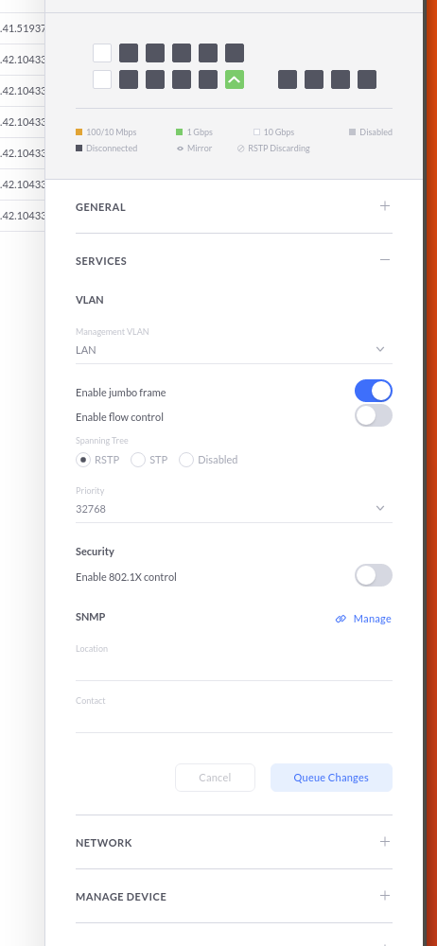Disable the jumbo frame toggle
Screen dimensions: 437x946
click(x=374, y=391)
